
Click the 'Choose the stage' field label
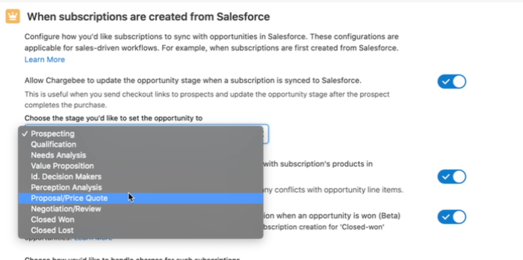(113, 118)
